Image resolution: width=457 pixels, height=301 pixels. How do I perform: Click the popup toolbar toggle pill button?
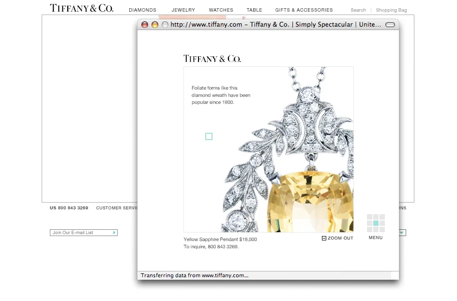390,25
